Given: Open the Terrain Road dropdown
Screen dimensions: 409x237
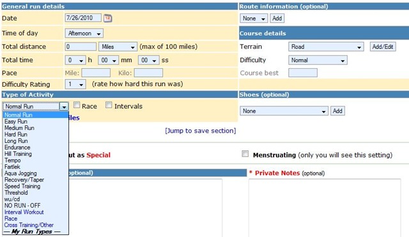Looking at the screenshot, I should pos(326,47).
